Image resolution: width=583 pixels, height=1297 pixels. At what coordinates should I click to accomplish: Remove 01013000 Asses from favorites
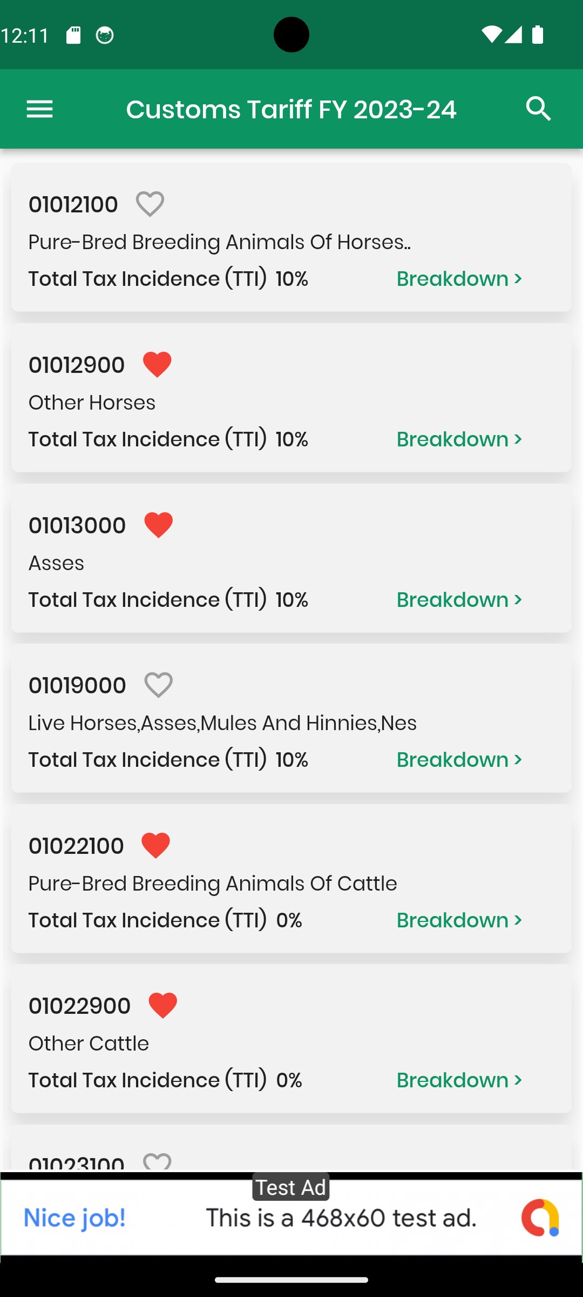pos(158,525)
